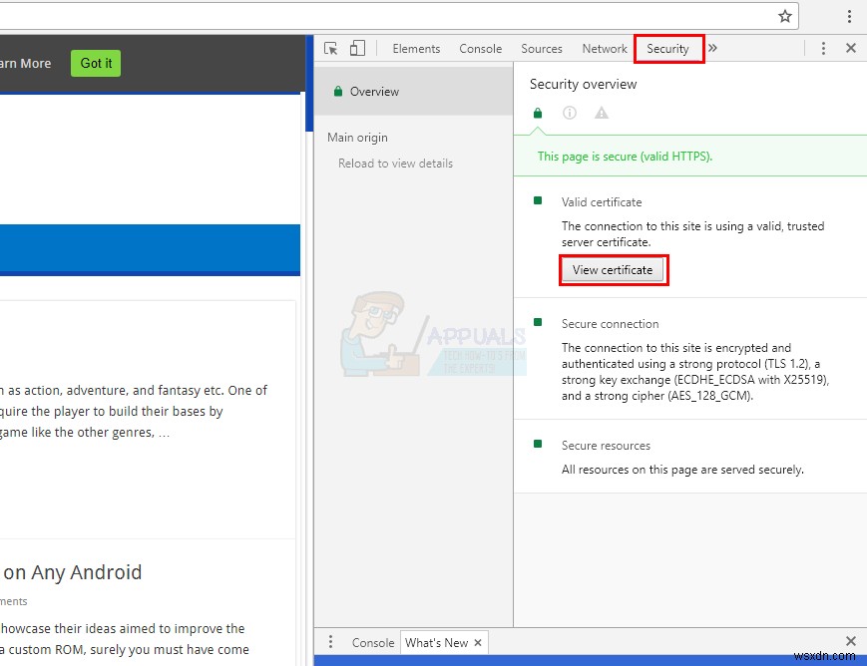The image size is (867, 666).
Task: Click the info circle icon under Security overview
Action: click(569, 113)
